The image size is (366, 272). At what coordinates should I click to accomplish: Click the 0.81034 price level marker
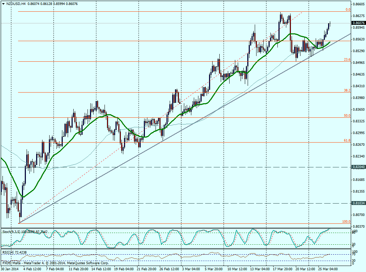[x=359, y=203]
